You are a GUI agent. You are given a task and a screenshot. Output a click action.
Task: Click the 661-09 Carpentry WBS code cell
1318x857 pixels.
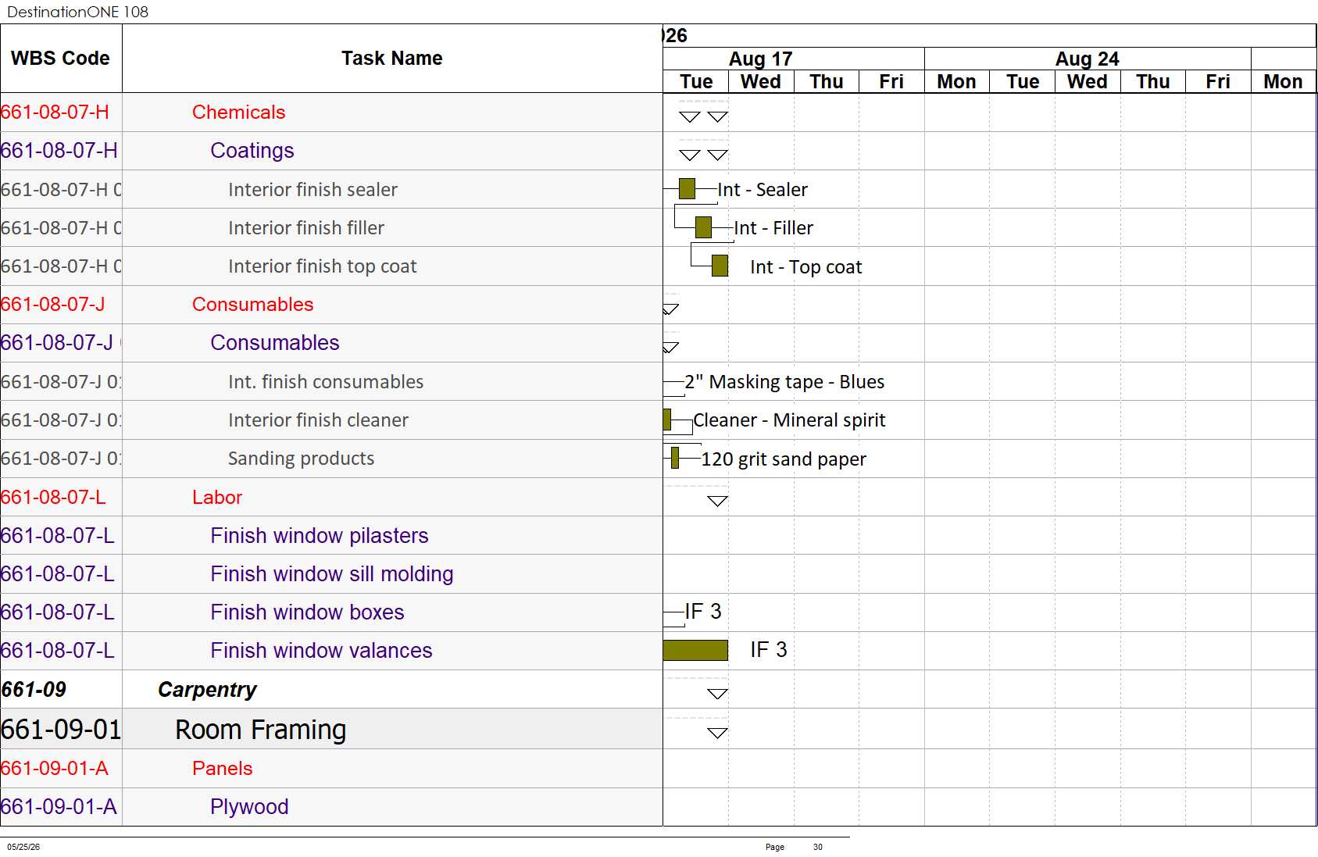coord(61,689)
